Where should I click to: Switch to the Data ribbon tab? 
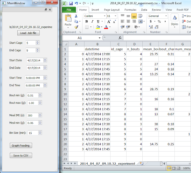pos(144,10)
